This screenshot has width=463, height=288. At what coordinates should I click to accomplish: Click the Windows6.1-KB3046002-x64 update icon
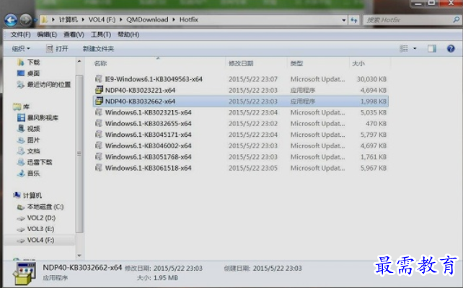99,145
